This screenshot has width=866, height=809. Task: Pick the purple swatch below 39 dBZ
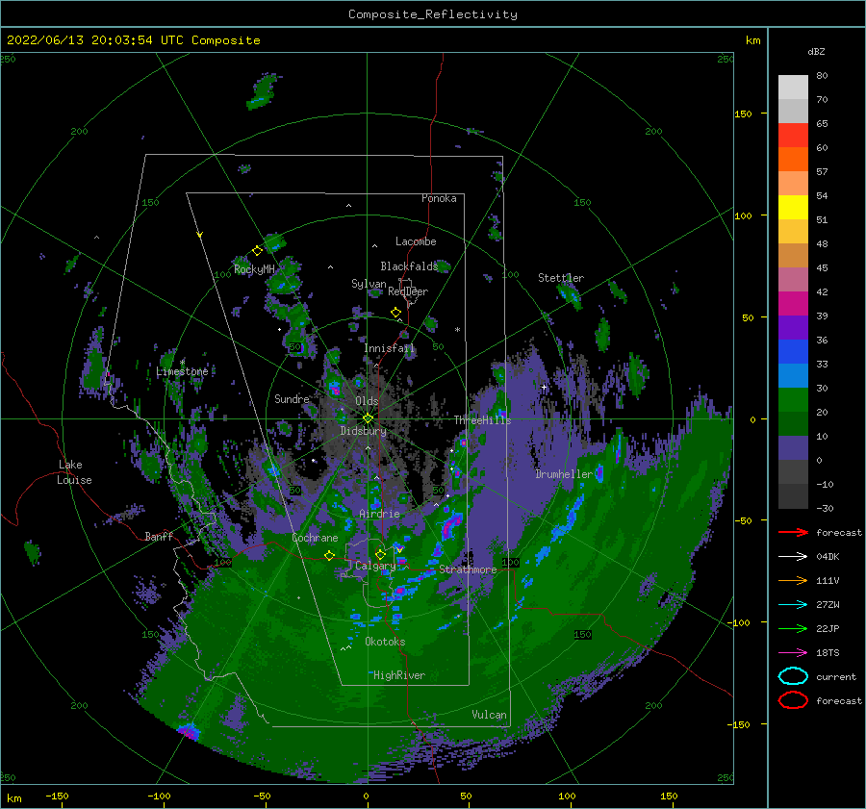coord(793,327)
